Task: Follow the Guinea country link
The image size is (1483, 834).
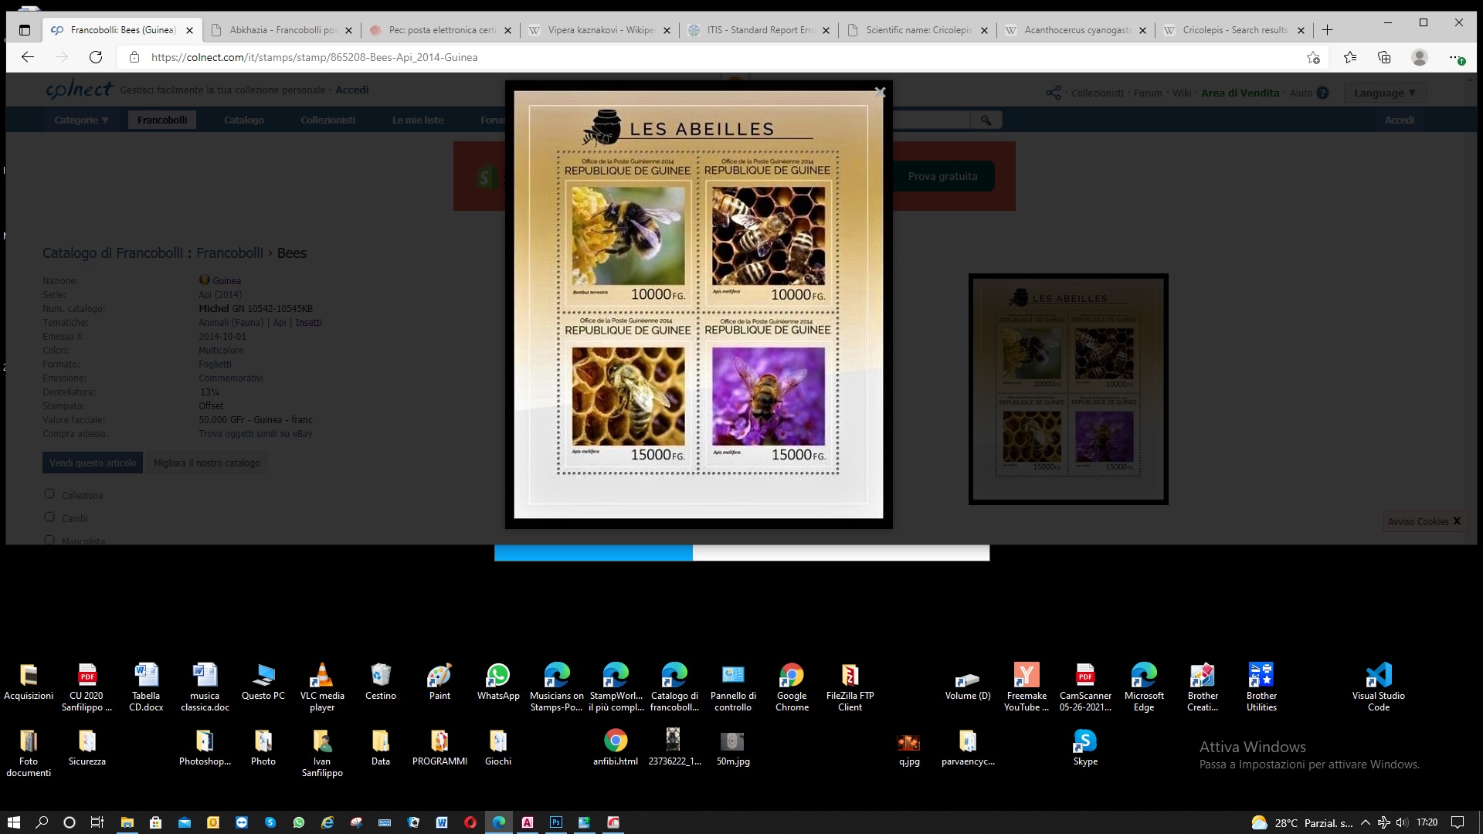Action: click(x=226, y=280)
